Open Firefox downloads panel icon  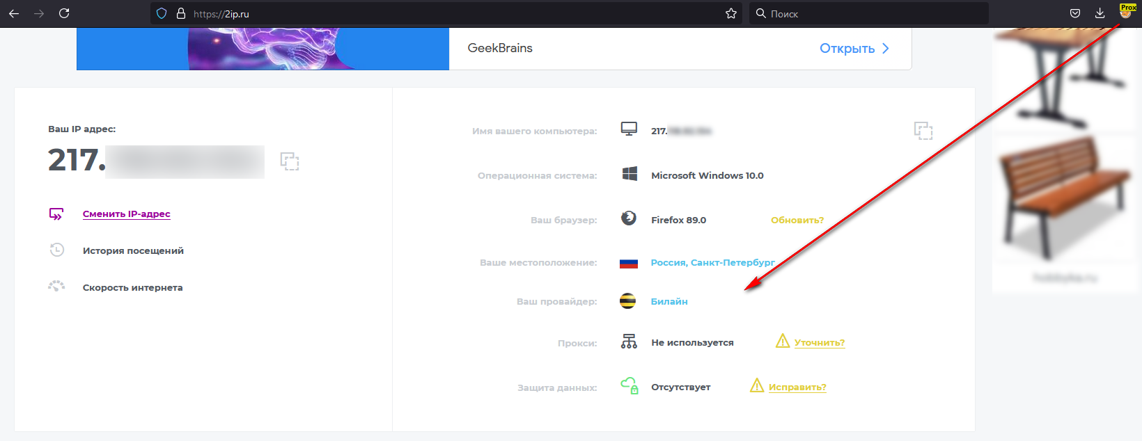(x=1100, y=13)
